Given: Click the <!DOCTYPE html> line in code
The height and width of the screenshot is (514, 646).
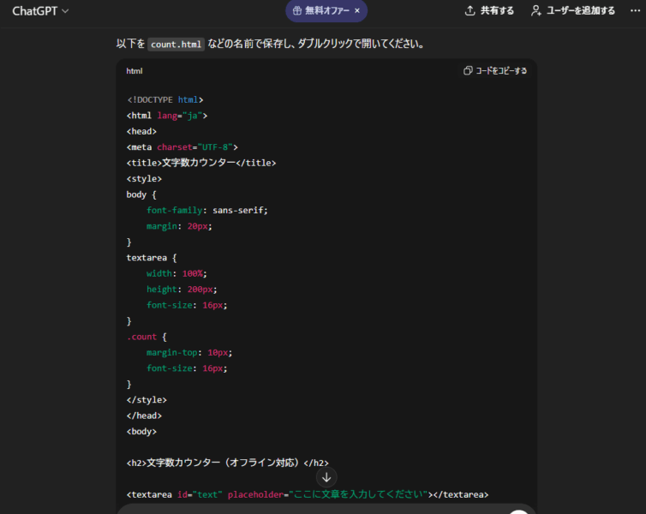Looking at the screenshot, I should 164,99.
